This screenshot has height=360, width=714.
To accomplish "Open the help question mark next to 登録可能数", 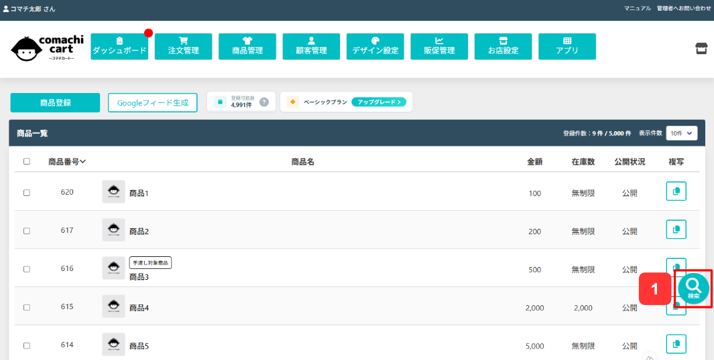I will (x=264, y=102).
